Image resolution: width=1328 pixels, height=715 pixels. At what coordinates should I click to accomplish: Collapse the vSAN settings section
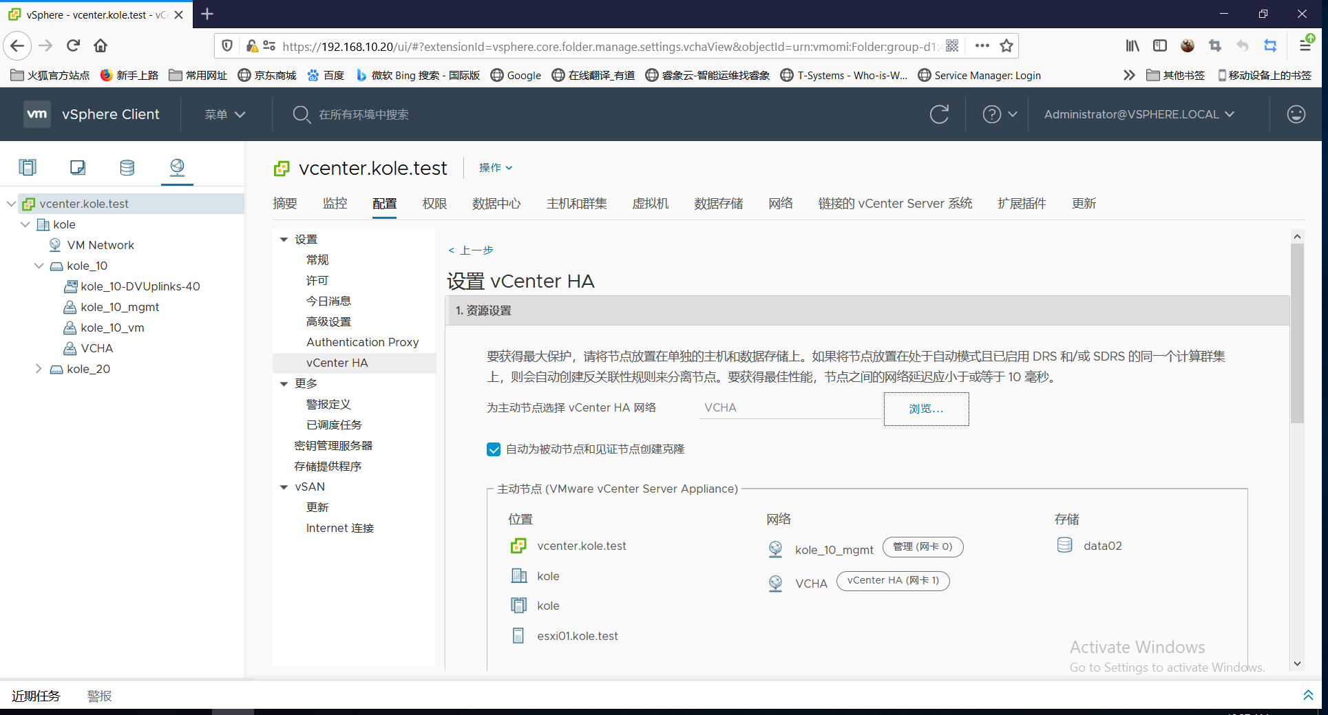[284, 487]
